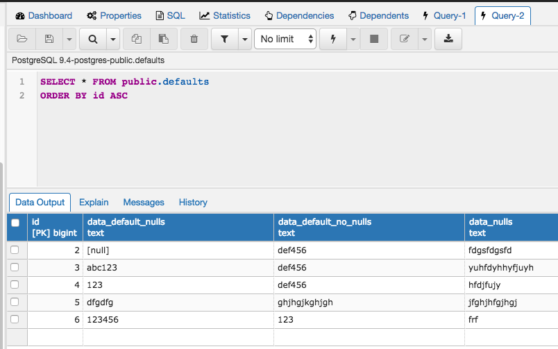
Task: Open the Query-1 tab
Action: pyautogui.click(x=444, y=15)
